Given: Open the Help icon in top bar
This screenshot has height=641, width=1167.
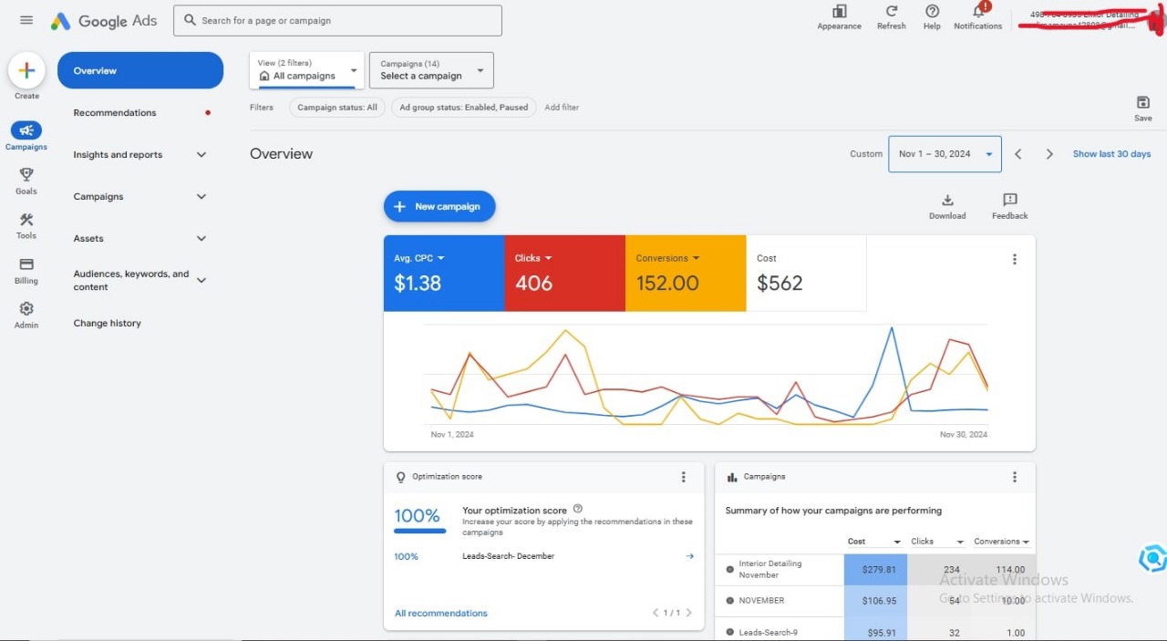Looking at the screenshot, I should pyautogui.click(x=932, y=11).
